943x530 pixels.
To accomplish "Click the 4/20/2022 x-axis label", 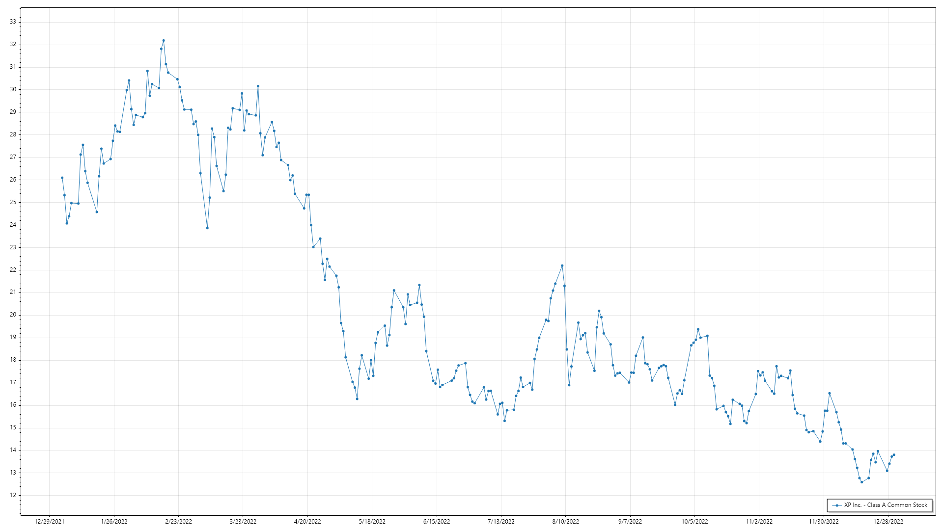I will pos(307,522).
